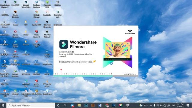This screenshot has height=108, width=192.
Task: Click the Filmora logo on the splash screen
Action: pos(64,44)
